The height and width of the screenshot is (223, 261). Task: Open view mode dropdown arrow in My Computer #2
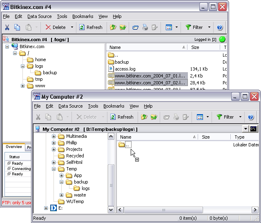(x=207, y=117)
